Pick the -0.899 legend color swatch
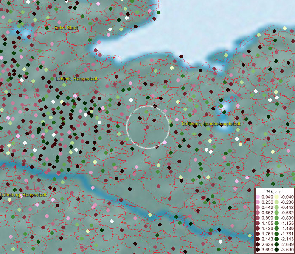The image size is (295, 254). 277,218
